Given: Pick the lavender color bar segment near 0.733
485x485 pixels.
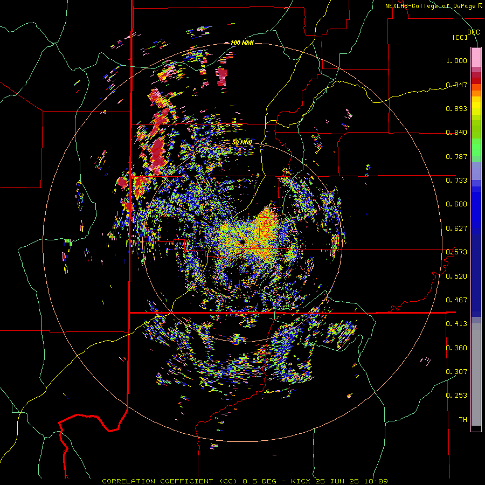Looking at the screenshot, I should (x=476, y=171).
